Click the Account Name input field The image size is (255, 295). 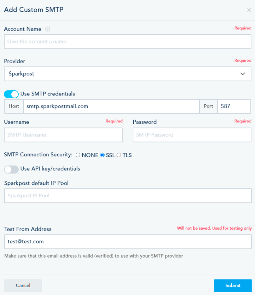pyautogui.click(x=127, y=41)
